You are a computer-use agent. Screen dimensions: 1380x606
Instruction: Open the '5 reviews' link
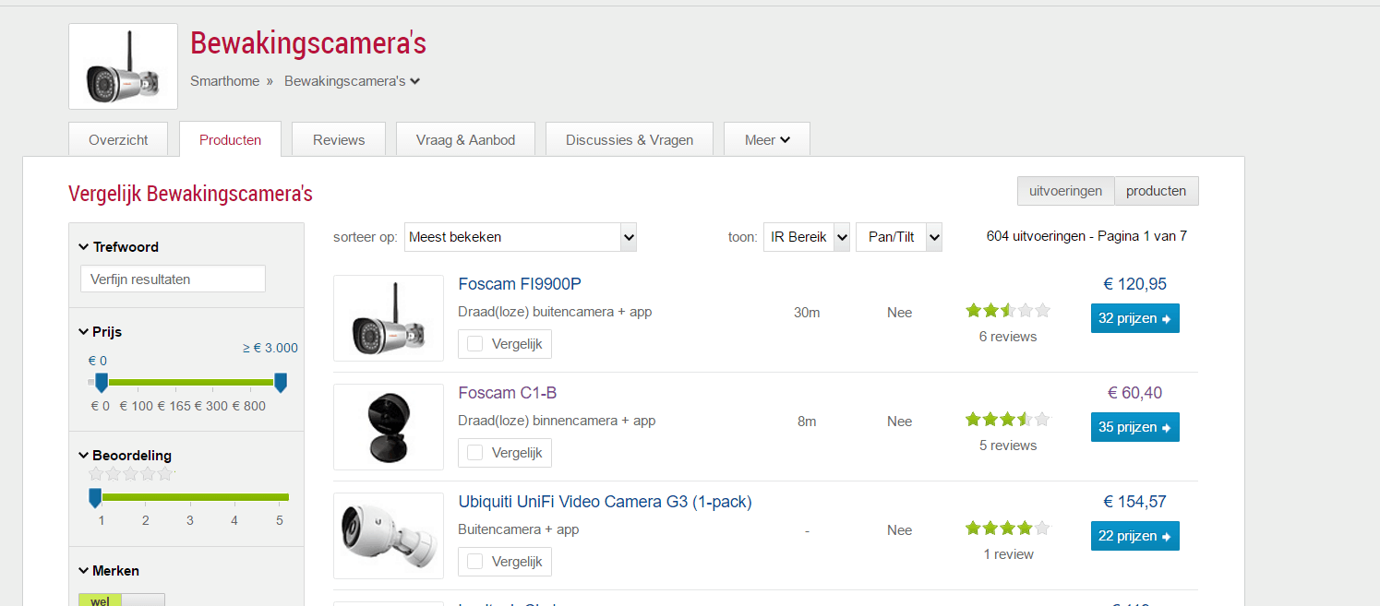(x=1008, y=446)
